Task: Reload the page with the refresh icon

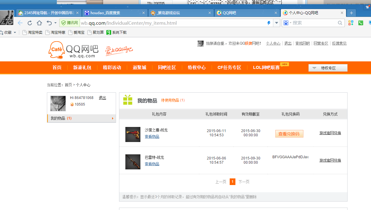Action: tap(30, 23)
